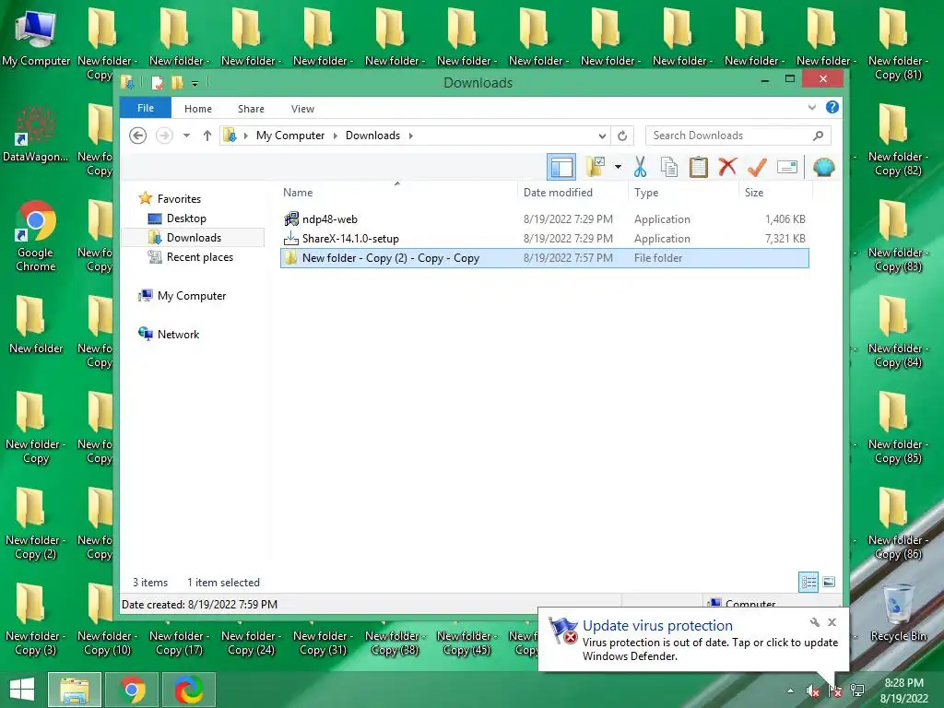Select New folder - Copy (2) - Copy - Copy
The image size is (944, 708).
pos(544,258)
